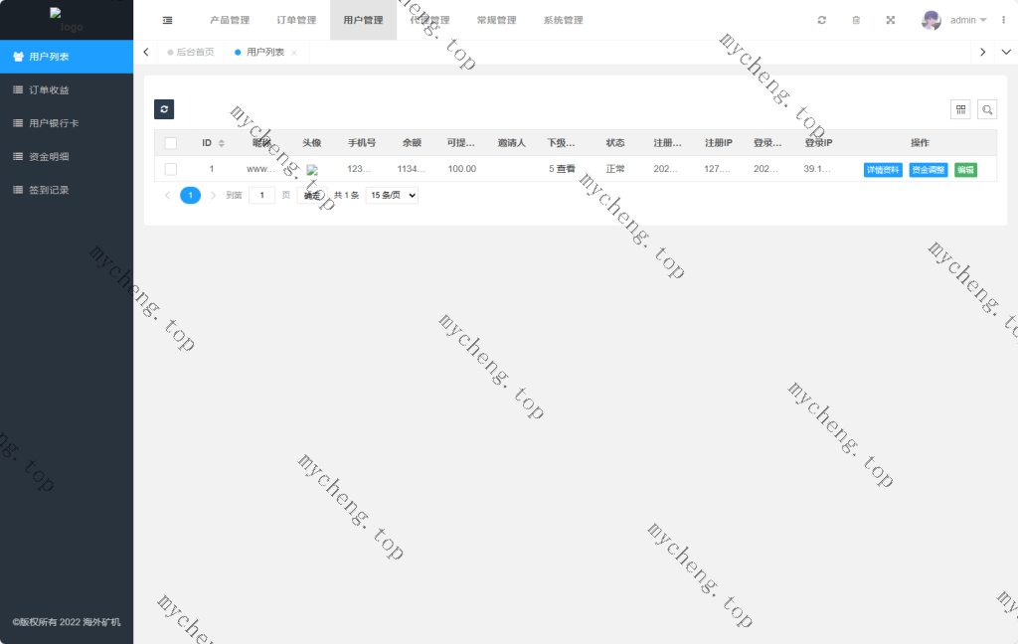Go to next page arrow in pagination
1018x644 pixels.
(x=213, y=195)
